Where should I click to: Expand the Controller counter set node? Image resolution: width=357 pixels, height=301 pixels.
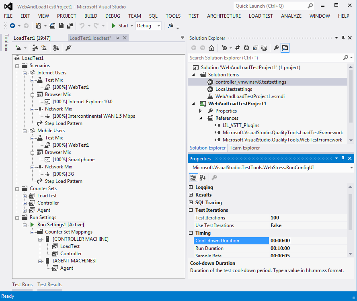25,203
